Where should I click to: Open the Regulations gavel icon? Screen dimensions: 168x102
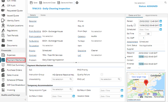[x=3, y=31]
